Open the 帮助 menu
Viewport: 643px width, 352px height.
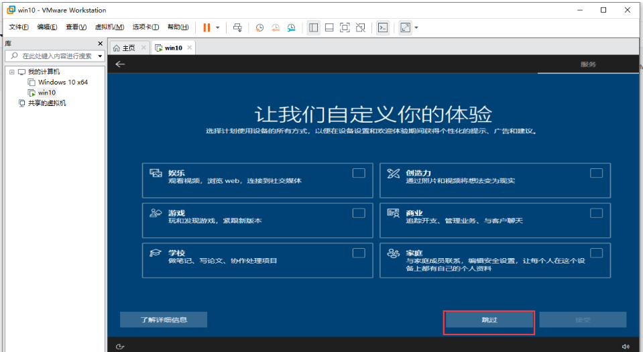(178, 27)
